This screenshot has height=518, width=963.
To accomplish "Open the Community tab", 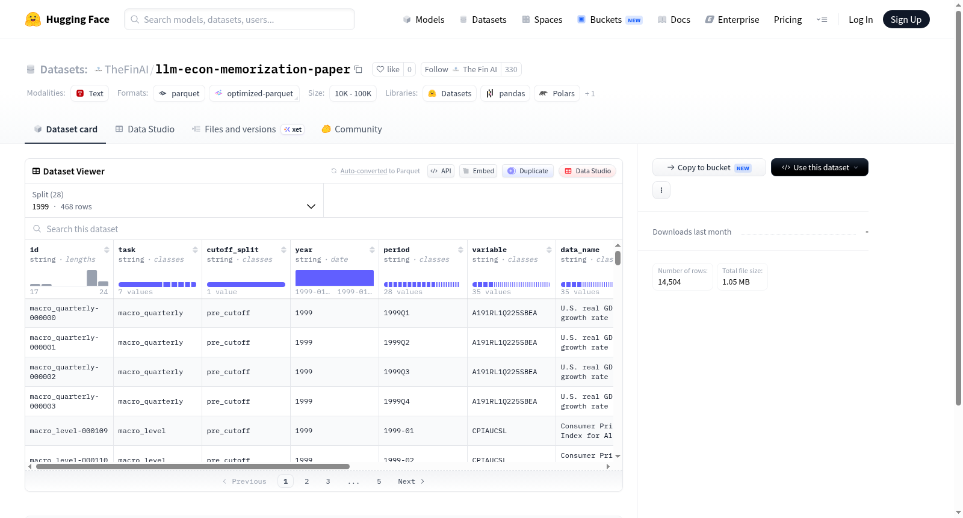I will click(x=352, y=129).
